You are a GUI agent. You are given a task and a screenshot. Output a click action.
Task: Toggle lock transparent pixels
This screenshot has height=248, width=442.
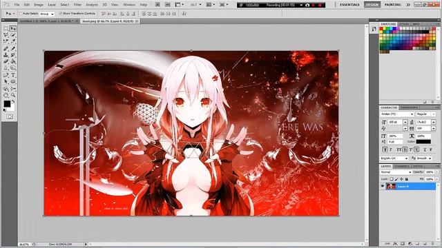pyautogui.click(x=392, y=179)
